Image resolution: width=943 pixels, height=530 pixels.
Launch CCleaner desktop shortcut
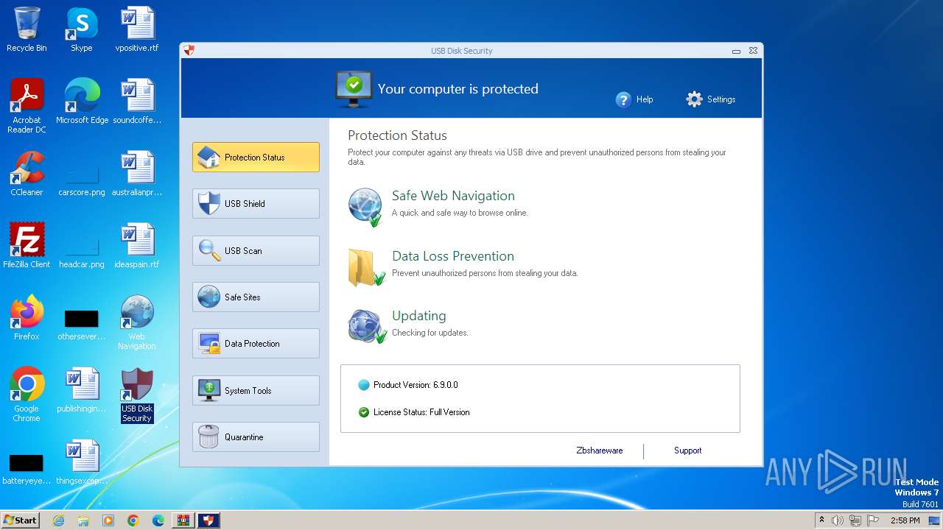tap(27, 174)
